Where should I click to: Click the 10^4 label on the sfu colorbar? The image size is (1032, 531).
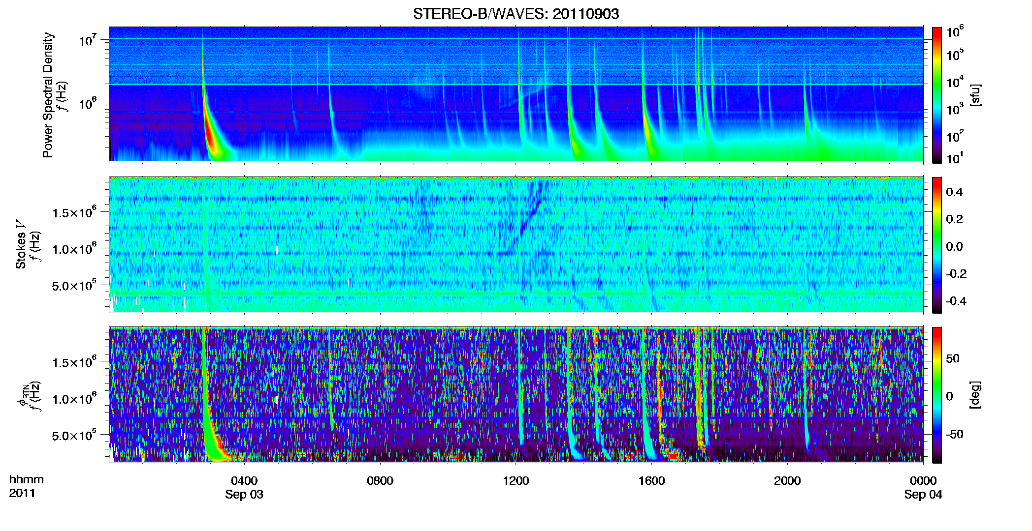[955, 82]
